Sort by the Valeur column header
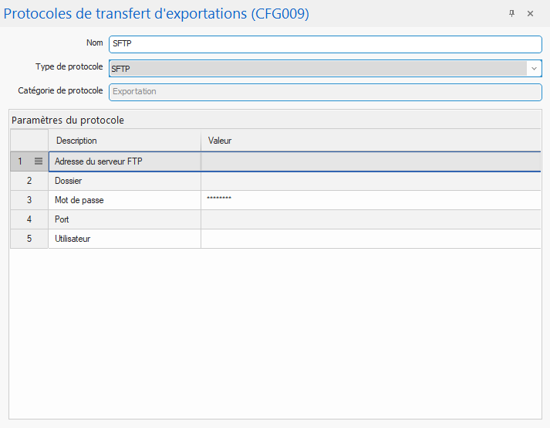Image resolution: width=550 pixels, height=428 pixels. click(370, 141)
